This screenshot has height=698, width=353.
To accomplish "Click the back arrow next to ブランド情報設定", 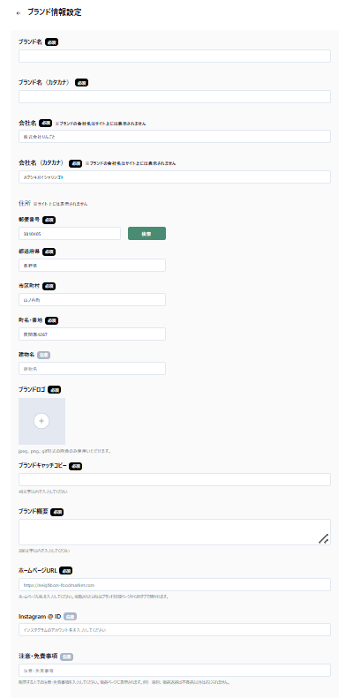I will pyautogui.click(x=19, y=13).
